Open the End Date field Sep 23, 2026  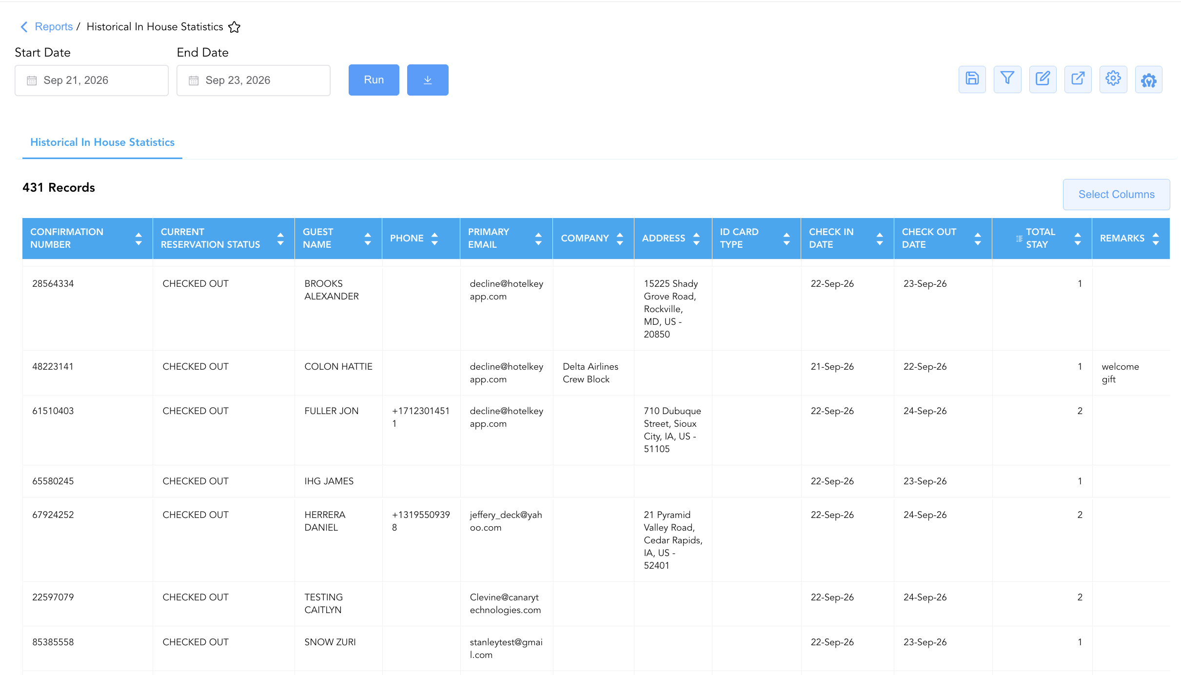[254, 80]
